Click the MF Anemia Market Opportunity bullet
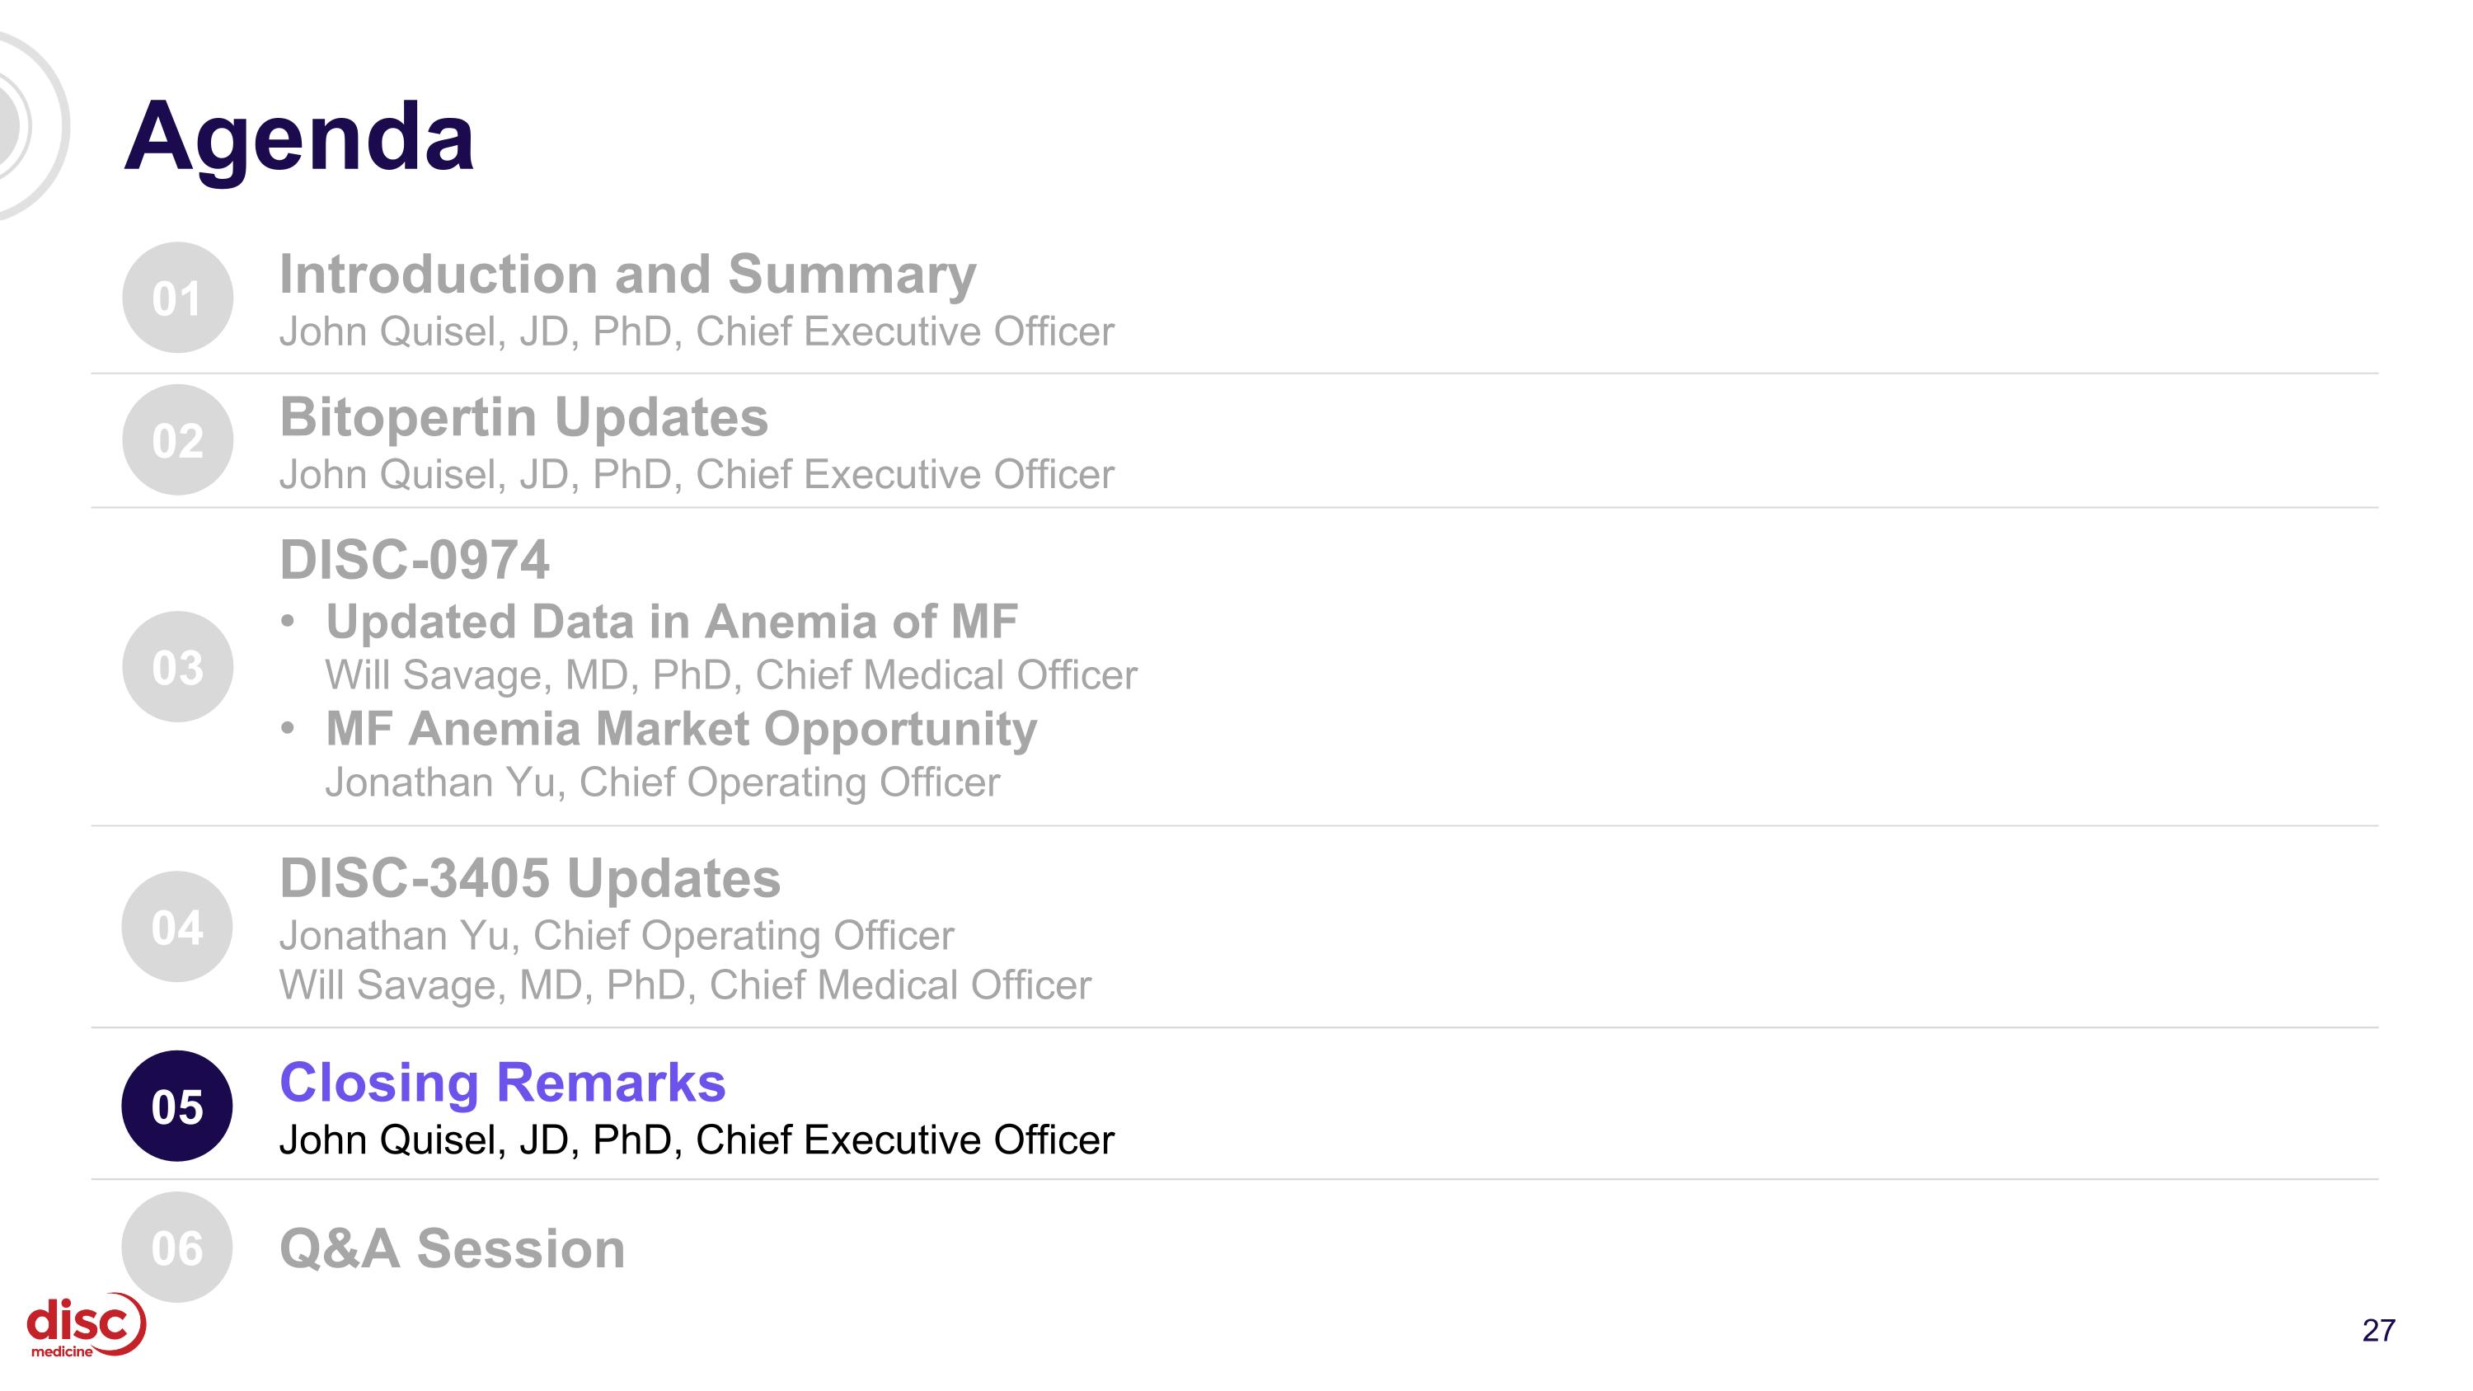Image resolution: width=2473 pixels, height=1391 pixels. (x=681, y=729)
